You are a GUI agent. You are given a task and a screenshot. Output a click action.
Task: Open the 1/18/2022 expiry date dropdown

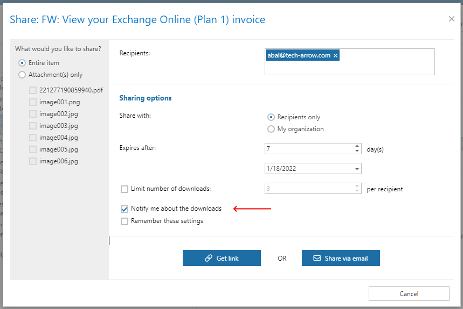(357, 169)
